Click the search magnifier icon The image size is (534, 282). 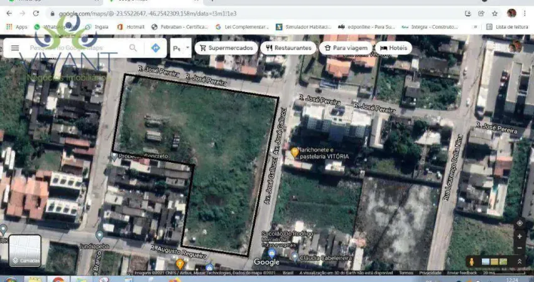(x=133, y=48)
